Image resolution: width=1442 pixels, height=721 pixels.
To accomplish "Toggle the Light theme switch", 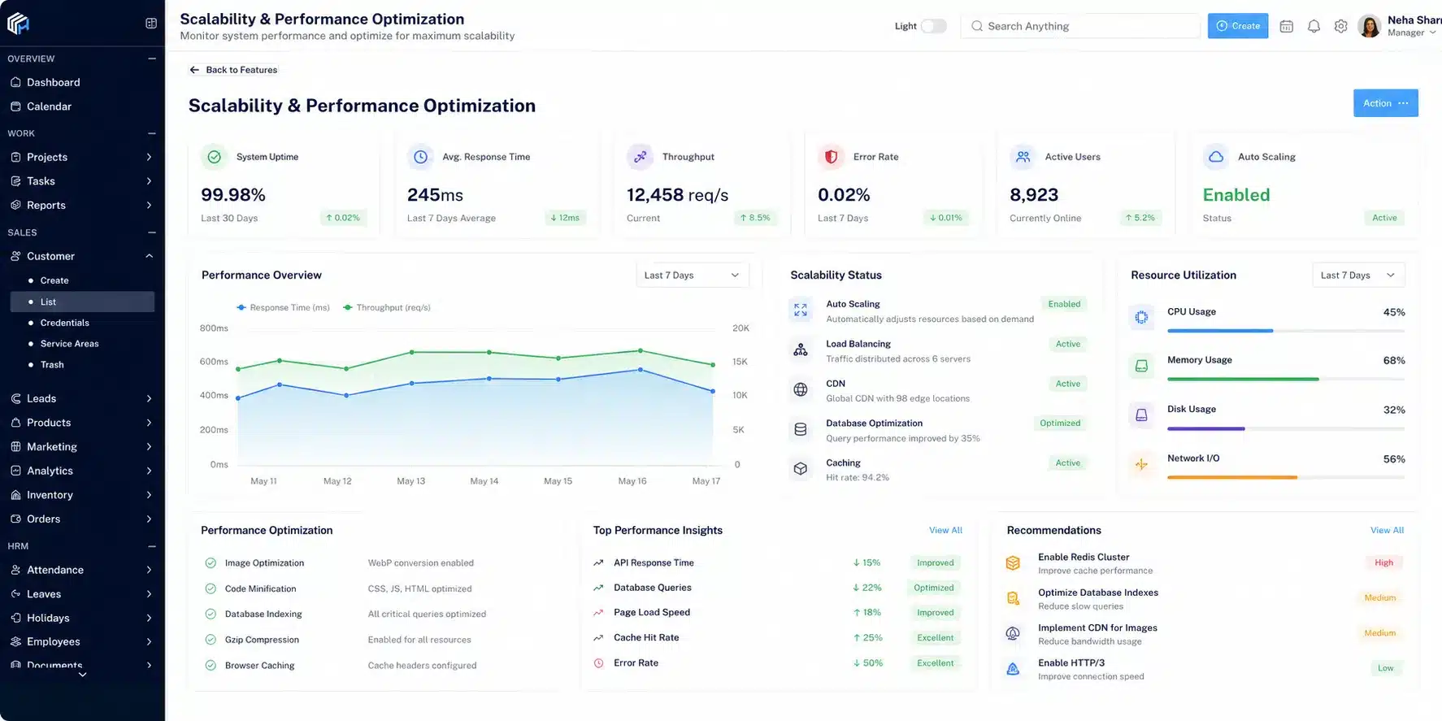I will pyautogui.click(x=934, y=26).
